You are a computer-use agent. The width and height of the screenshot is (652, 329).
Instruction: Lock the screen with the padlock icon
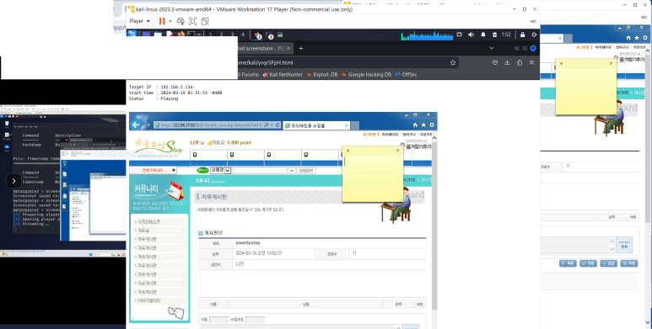click(x=523, y=34)
